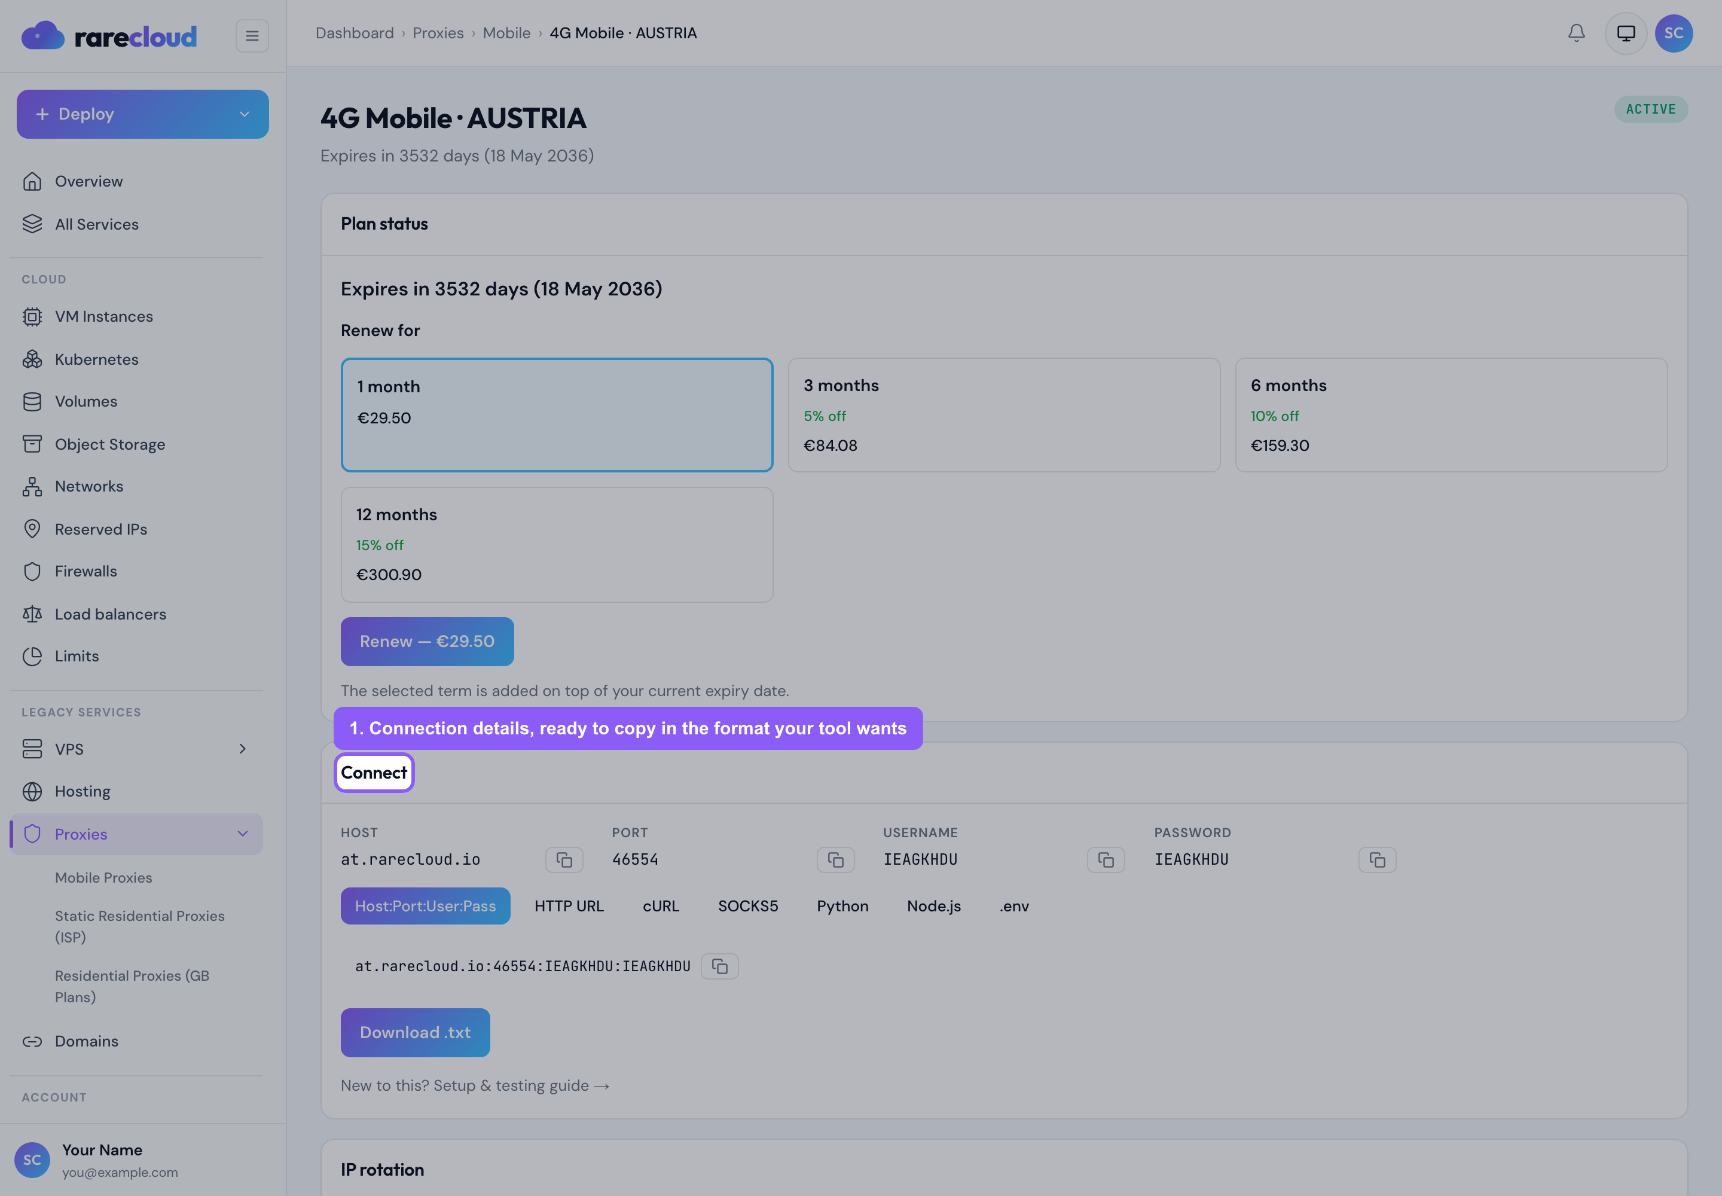Image resolution: width=1722 pixels, height=1196 pixels.
Task: Switch to Host:Port:User:Pass format tab
Action: point(425,906)
